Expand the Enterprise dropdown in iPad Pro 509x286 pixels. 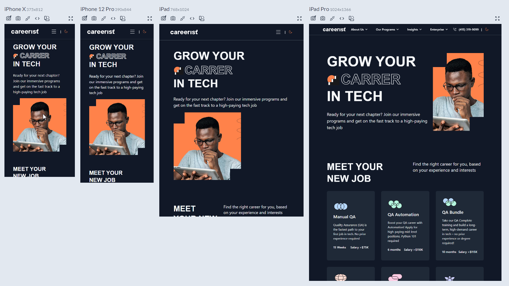tap(439, 29)
